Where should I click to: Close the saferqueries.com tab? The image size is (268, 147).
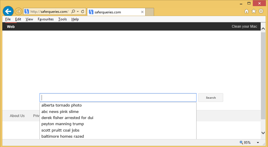pos(142,12)
